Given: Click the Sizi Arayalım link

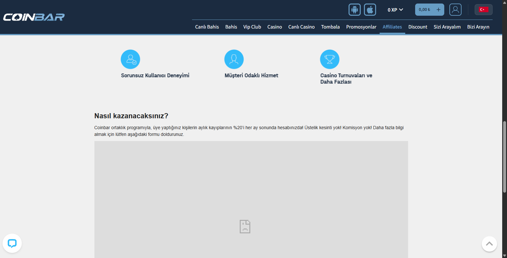Looking at the screenshot, I should tap(447, 27).
